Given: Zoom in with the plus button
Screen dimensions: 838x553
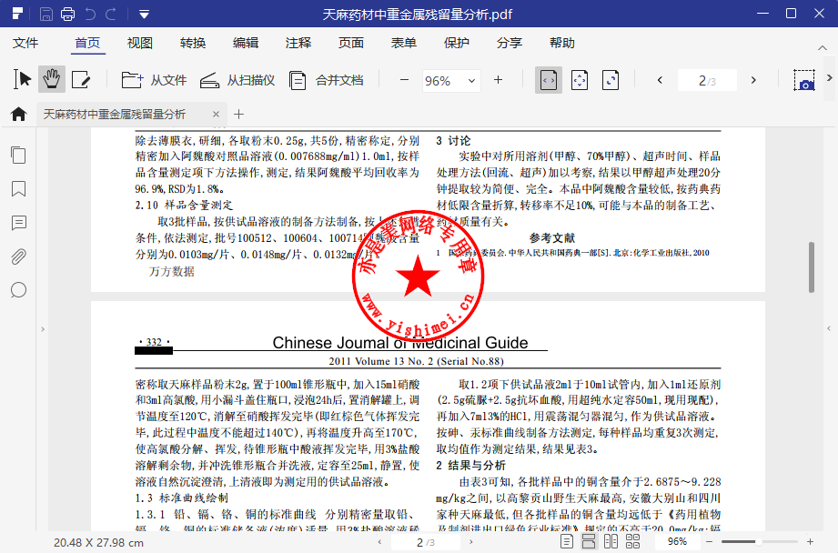Looking at the screenshot, I should point(498,80).
